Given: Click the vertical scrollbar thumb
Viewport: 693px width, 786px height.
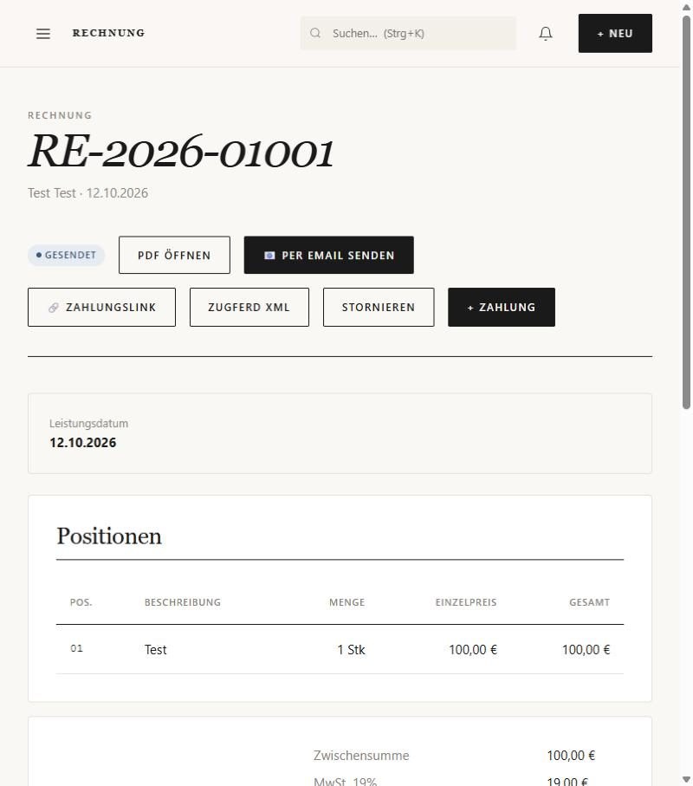Looking at the screenshot, I should pos(686,212).
